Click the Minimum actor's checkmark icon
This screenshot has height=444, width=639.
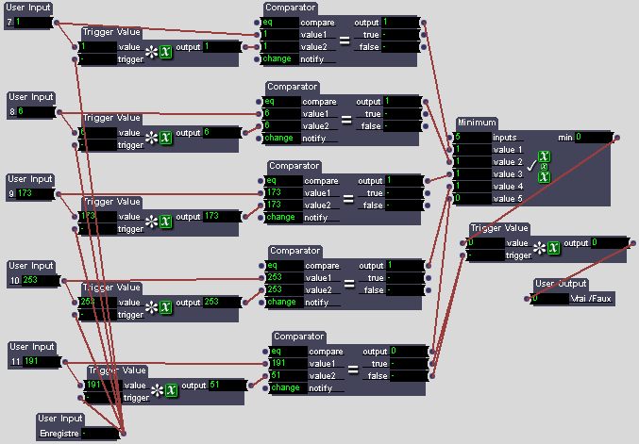(x=530, y=166)
